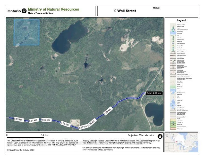
Task: Click the 'Notes:' field label
Action: coord(156,8)
